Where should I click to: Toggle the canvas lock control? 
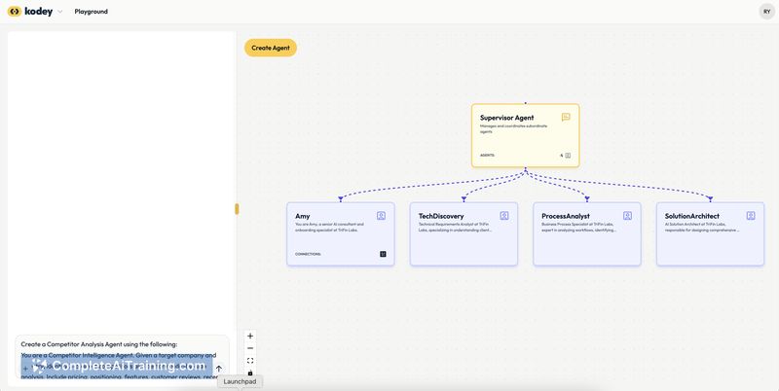pyautogui.click(x=250, y=373)
